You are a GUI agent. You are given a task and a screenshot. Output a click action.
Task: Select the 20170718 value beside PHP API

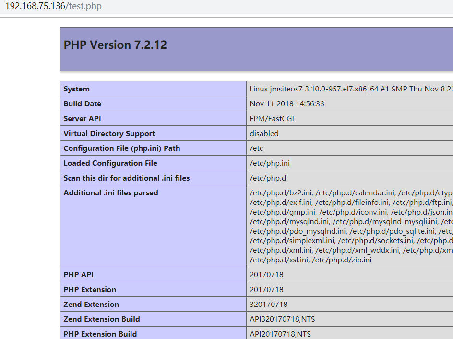[266, 275]
